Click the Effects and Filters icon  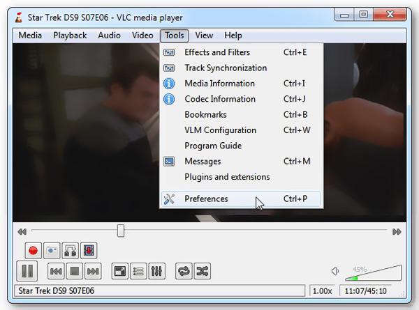tap(169, 52)
